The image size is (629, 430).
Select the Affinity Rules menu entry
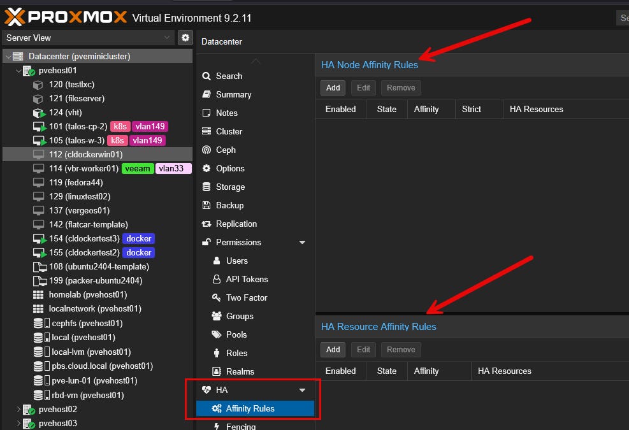tap(255, 408)
